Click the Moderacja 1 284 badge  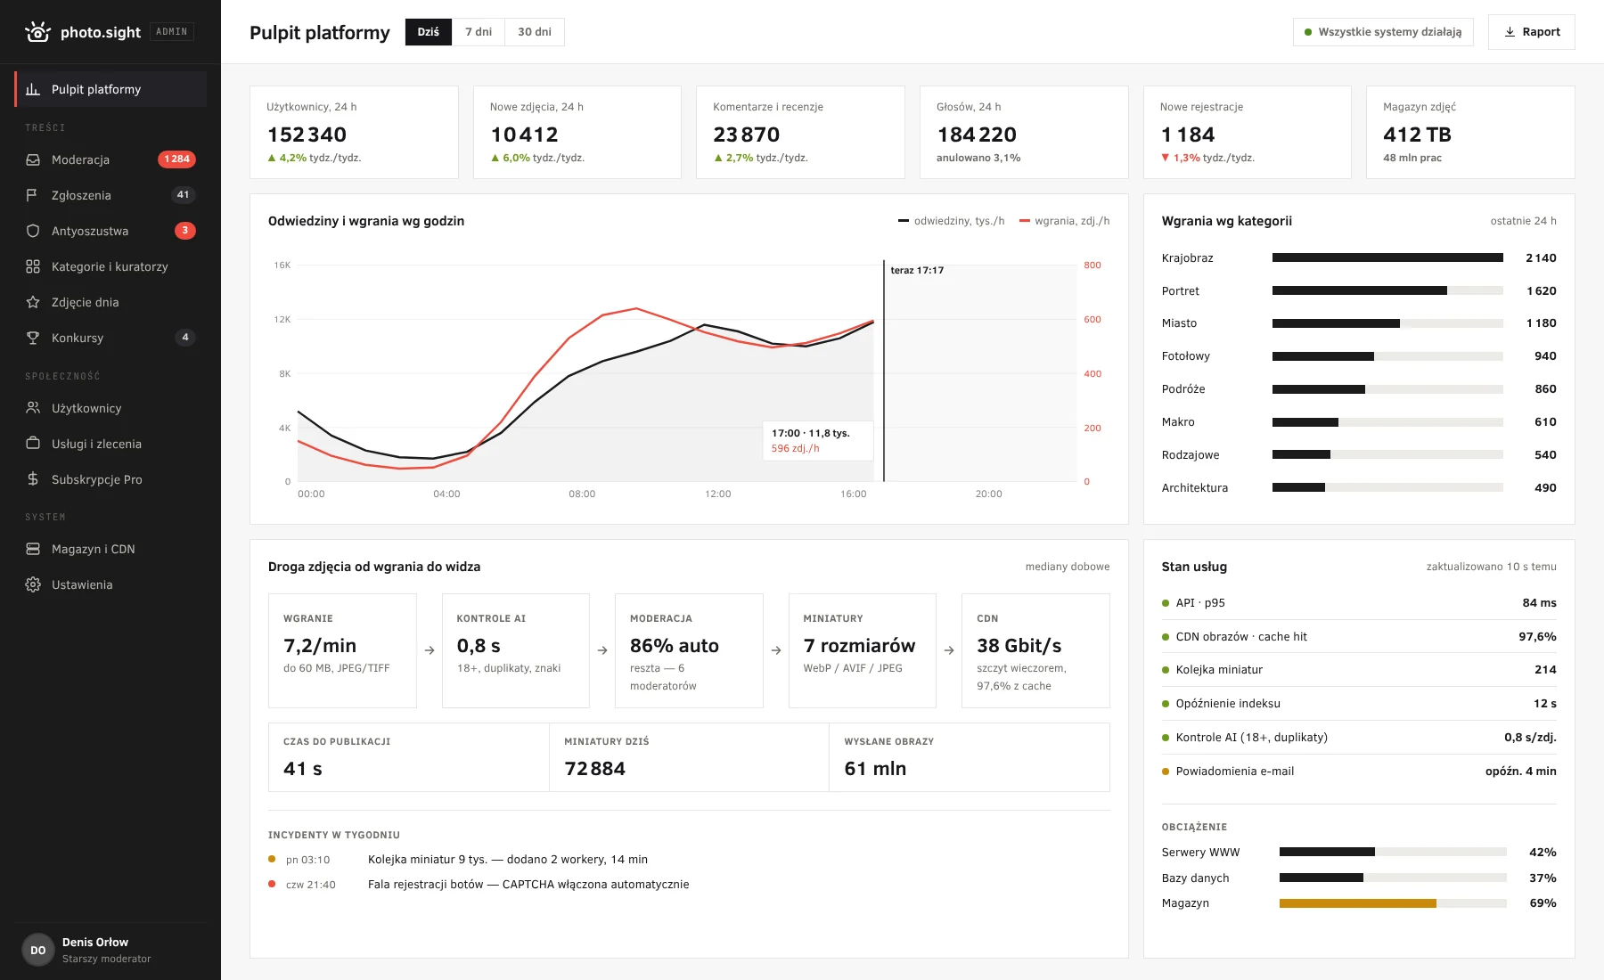[x=176, y=159]
